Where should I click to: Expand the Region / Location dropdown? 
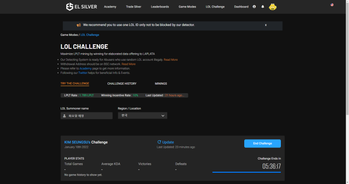click(142, 116)
